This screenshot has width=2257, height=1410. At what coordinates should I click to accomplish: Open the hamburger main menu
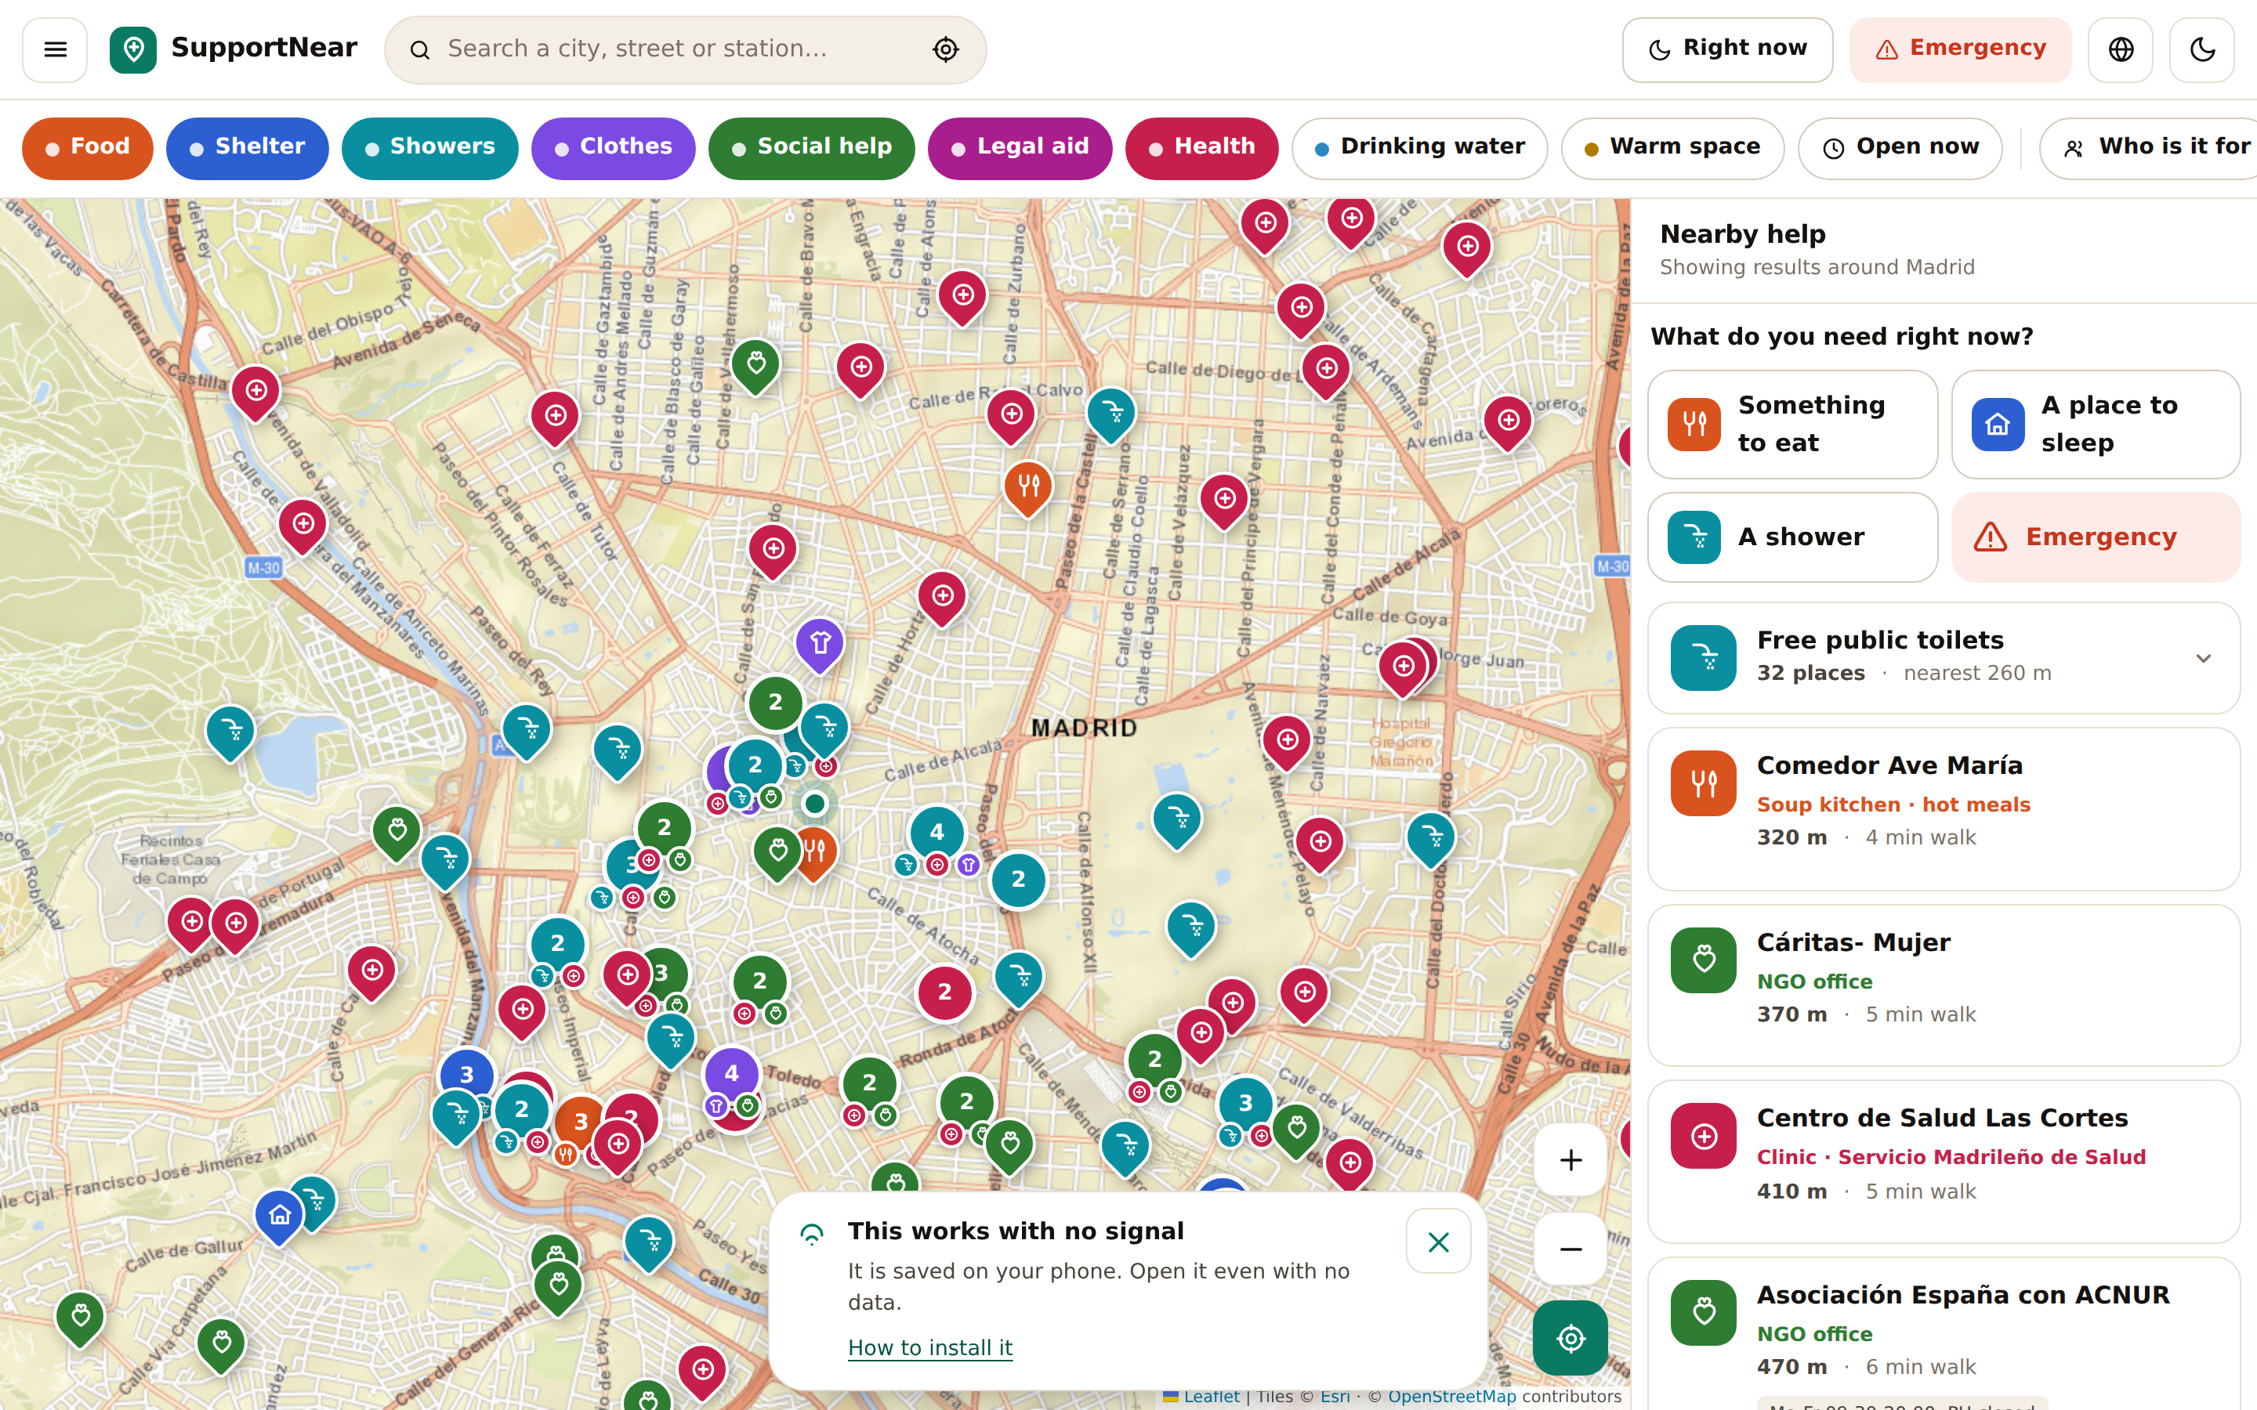click(x=55, y=49)
